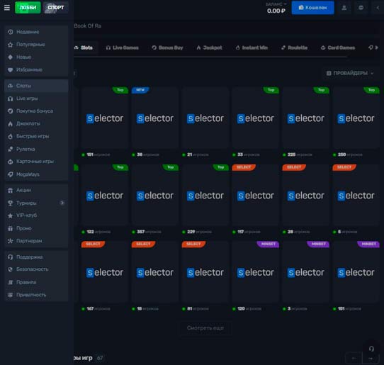Viewport: 384px width, 365px height.
Task: Click the VIP-клуб star icon
Action: [x=11, y=215]
